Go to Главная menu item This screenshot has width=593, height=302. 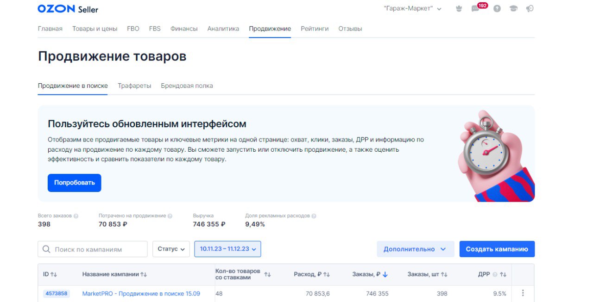tap(50, 29)
